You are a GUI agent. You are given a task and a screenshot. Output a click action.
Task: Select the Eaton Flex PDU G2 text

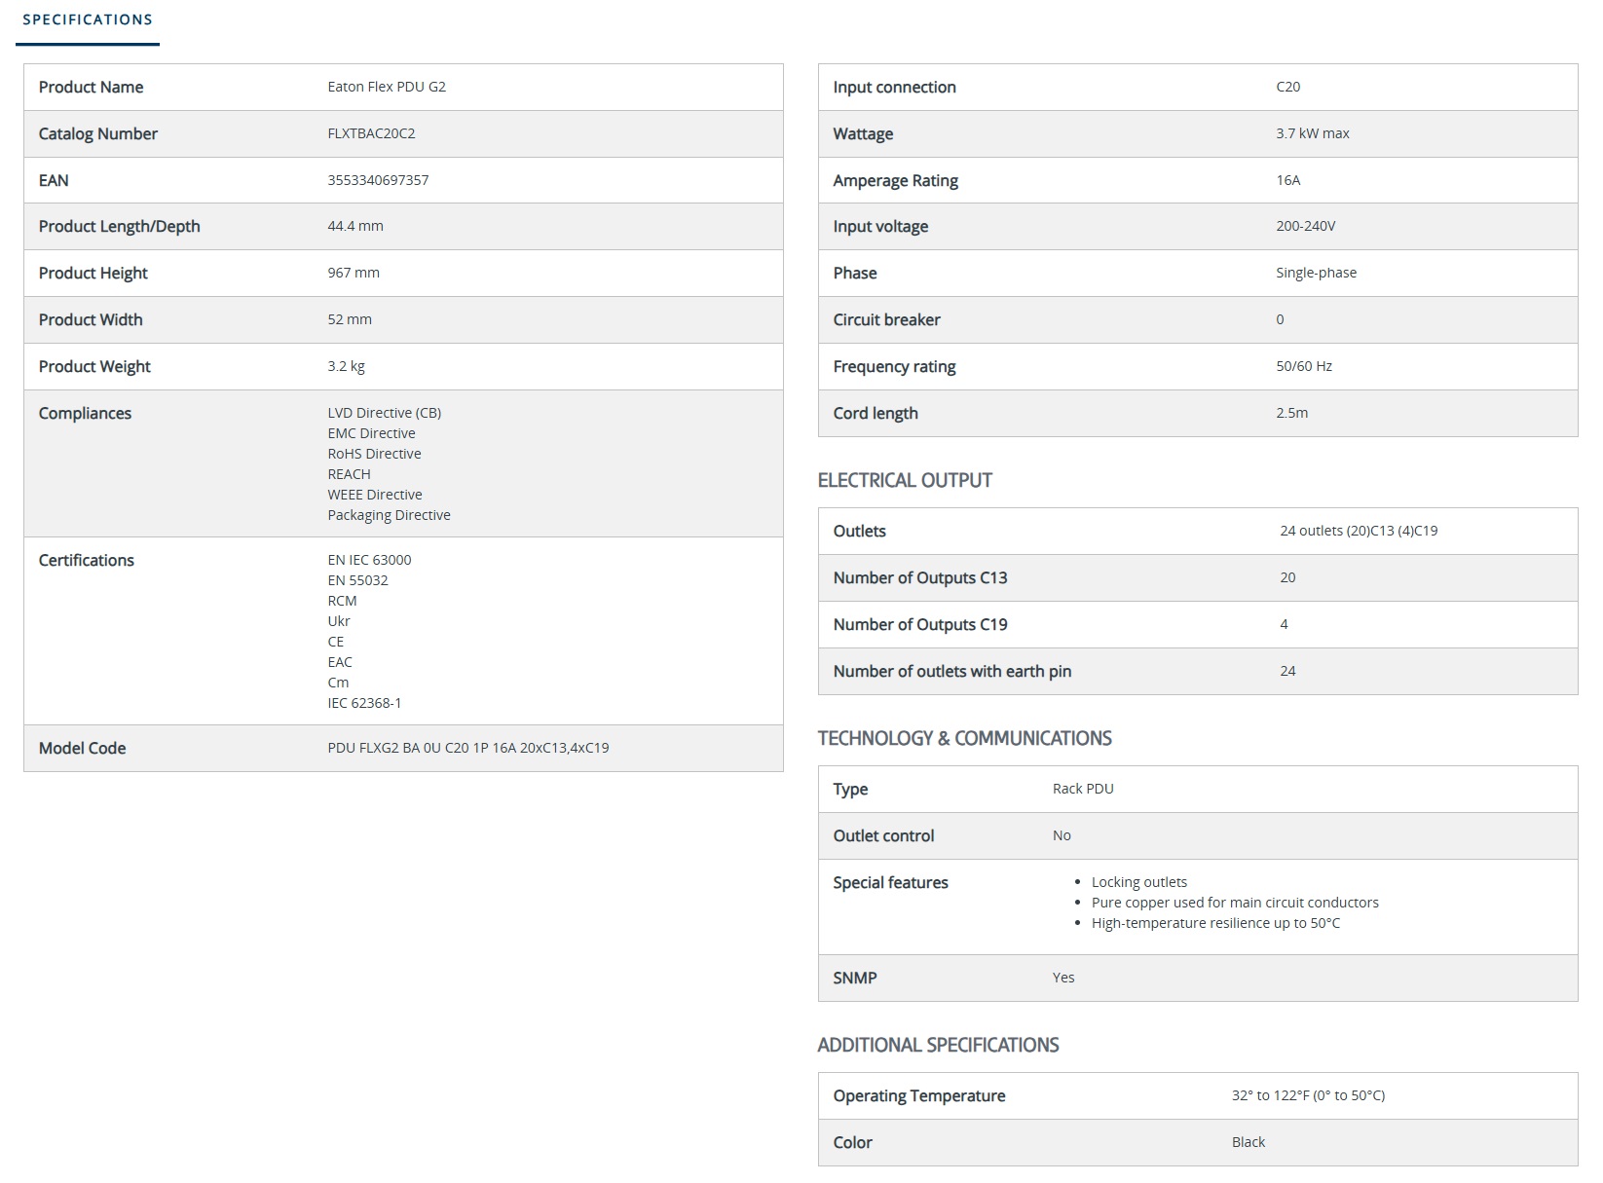point(387,87)
